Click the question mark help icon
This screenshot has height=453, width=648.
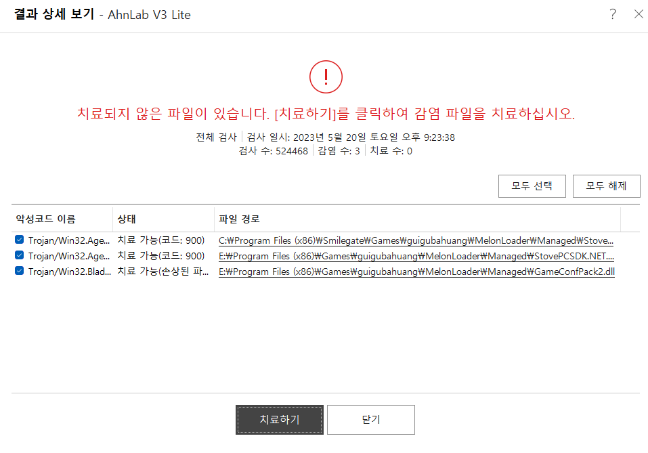click(x=613, y=14)
